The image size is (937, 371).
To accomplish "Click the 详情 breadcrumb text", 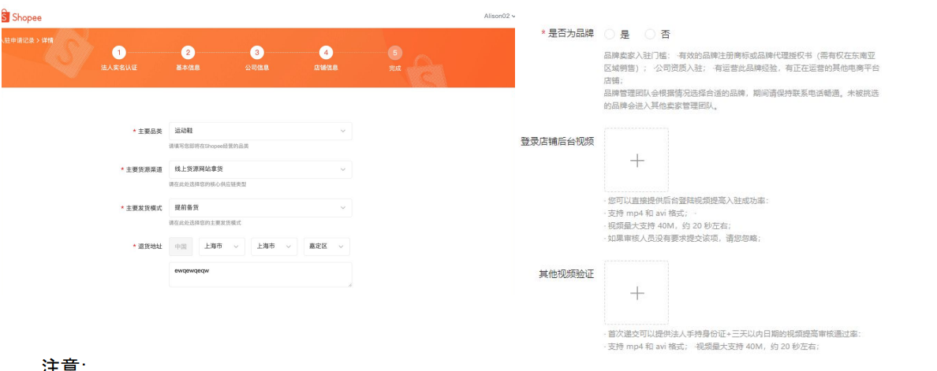I will [x=47, y=40].
